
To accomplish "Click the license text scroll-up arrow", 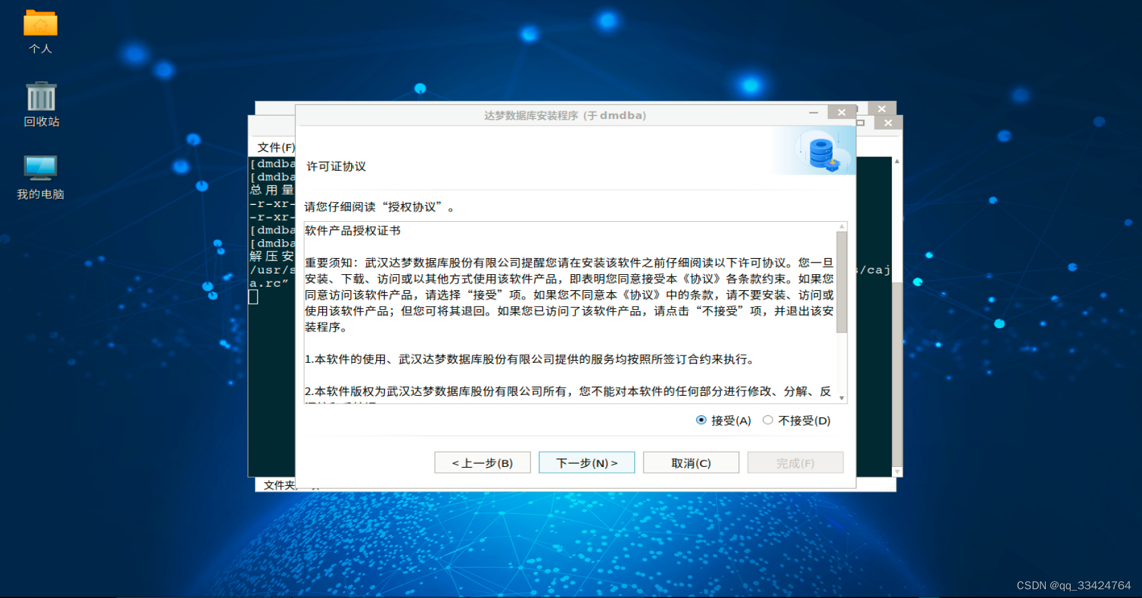I will [x=841, y=226].
